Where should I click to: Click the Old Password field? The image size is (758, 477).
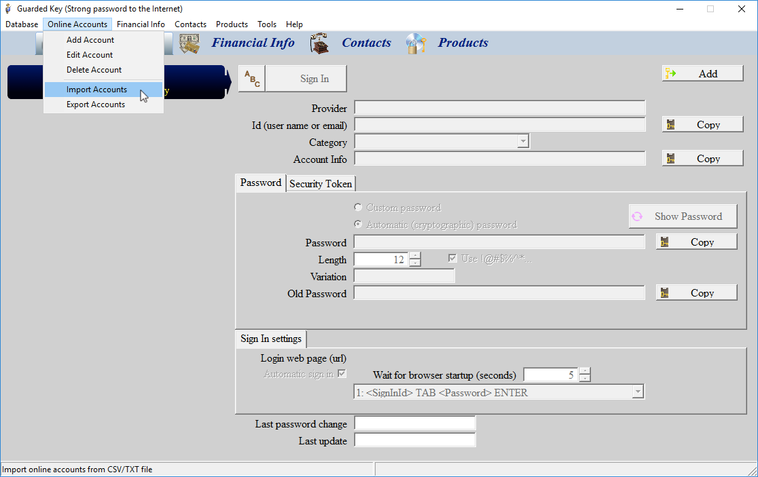coord(499,292)
